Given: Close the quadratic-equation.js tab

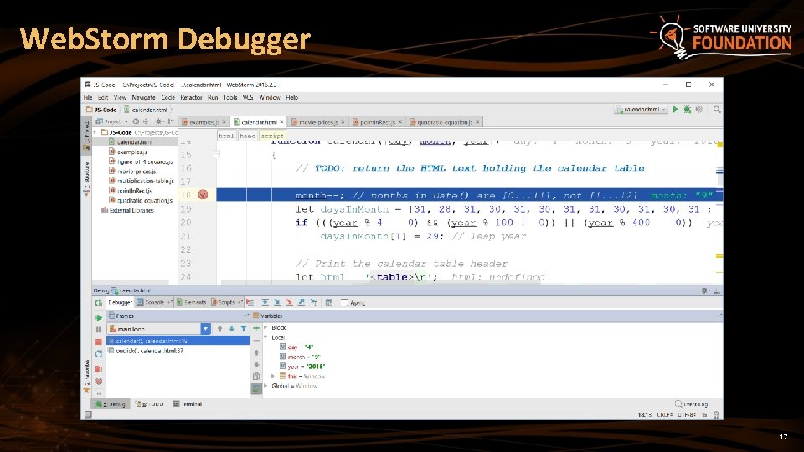Looking at the screenshot, I should tap(477, 122).
